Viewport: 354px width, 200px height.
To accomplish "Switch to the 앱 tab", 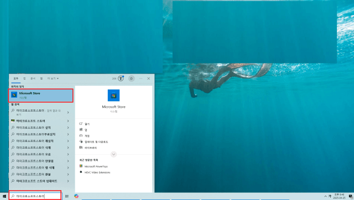I will point(24,78).
